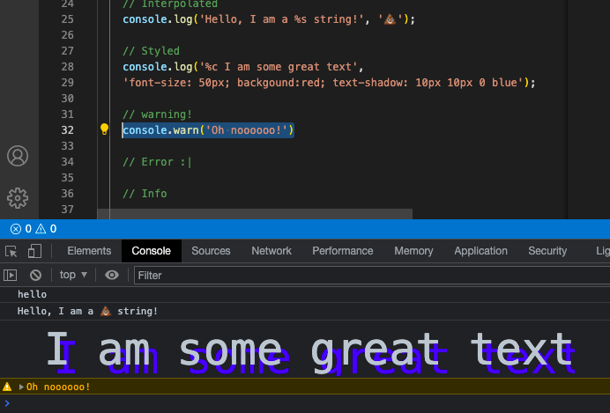The height and width of the screenshot is (413, 610).
Task: Activate the inspect element picker icon
Action: click(11, 251)
